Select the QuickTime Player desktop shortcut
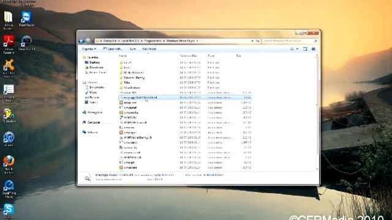Screen dimensions: 392x220 tap(9, 189)
